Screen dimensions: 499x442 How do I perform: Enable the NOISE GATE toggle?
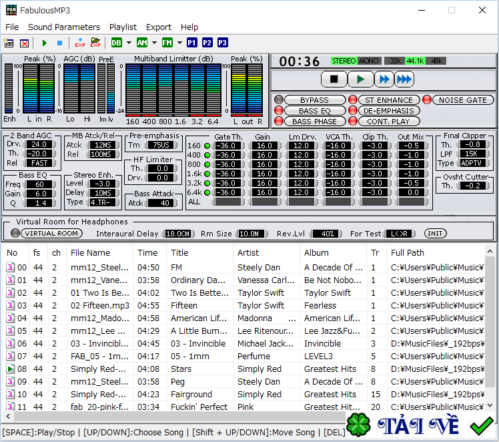coord(462,100)
